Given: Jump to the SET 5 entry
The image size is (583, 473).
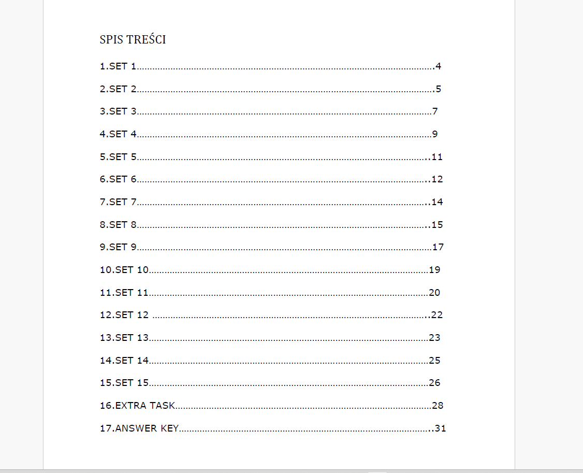Looking at the screenshot, I should point(118,157).
